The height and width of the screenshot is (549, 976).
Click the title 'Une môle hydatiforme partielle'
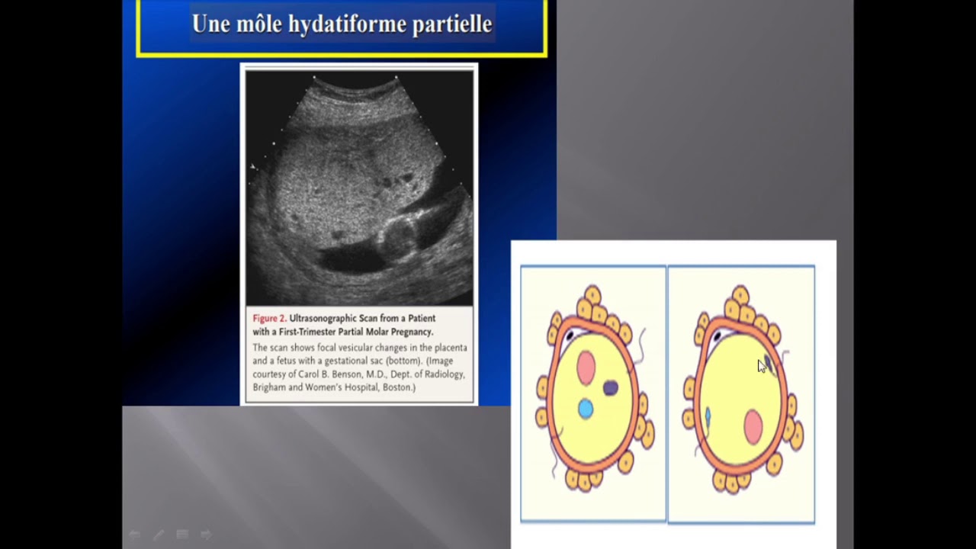coord(342,24)
